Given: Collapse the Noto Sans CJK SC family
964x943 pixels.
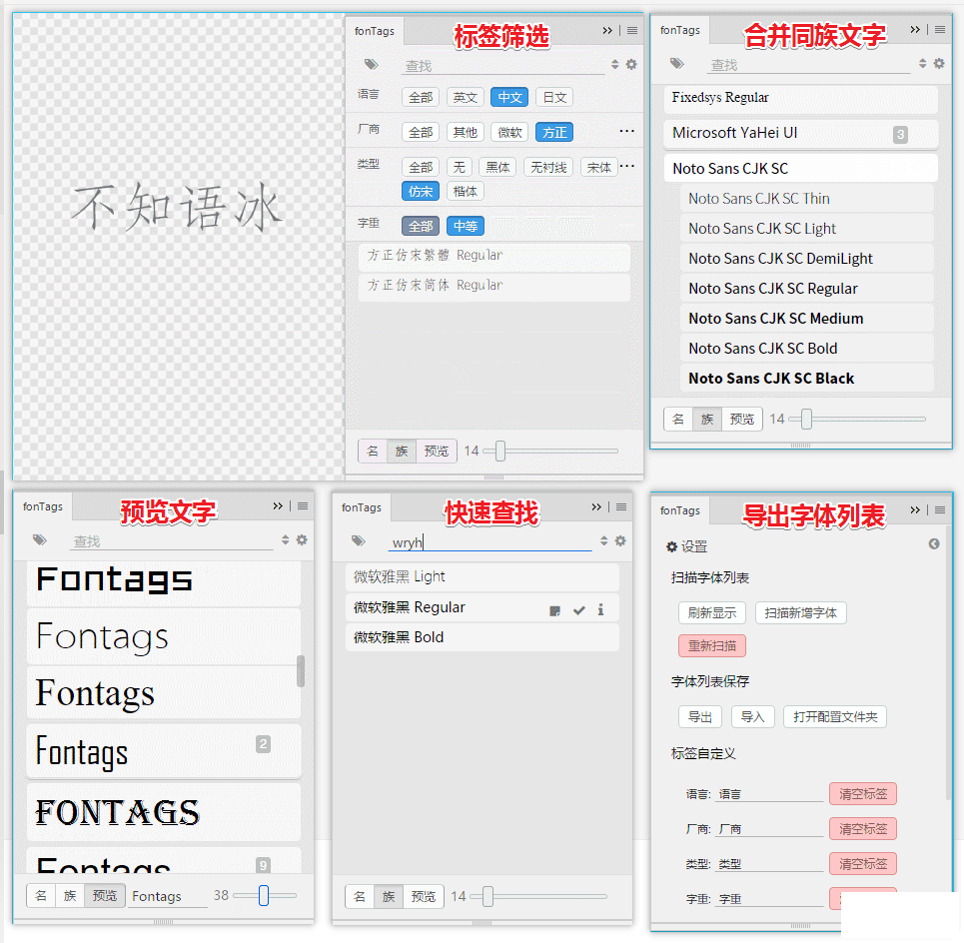Looking at the screenshot, I should pos(800,169).
